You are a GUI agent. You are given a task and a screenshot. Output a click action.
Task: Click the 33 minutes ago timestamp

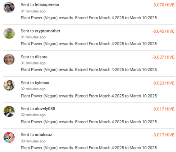click(33, 141)
